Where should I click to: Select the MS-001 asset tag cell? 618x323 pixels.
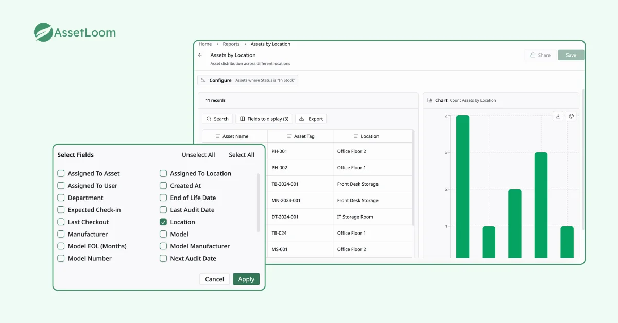(x=300, y=249)
